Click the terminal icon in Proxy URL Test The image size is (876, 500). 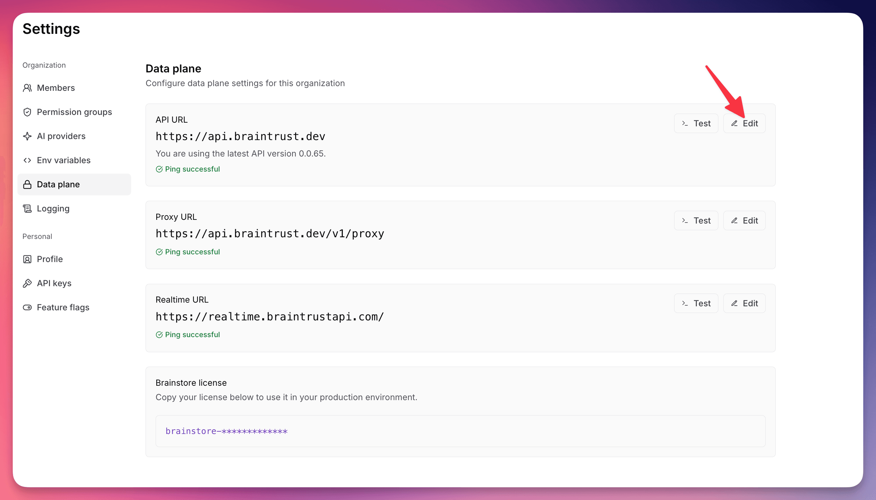click(685, 221)
